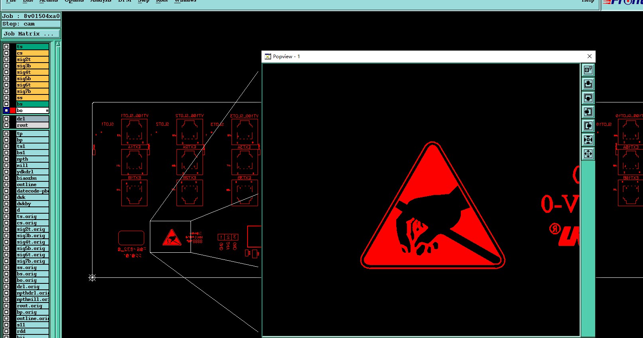The height and width of the screenshot is (338, 643).
Task: Select the datecode-pbe layer row
Action: 32,191
